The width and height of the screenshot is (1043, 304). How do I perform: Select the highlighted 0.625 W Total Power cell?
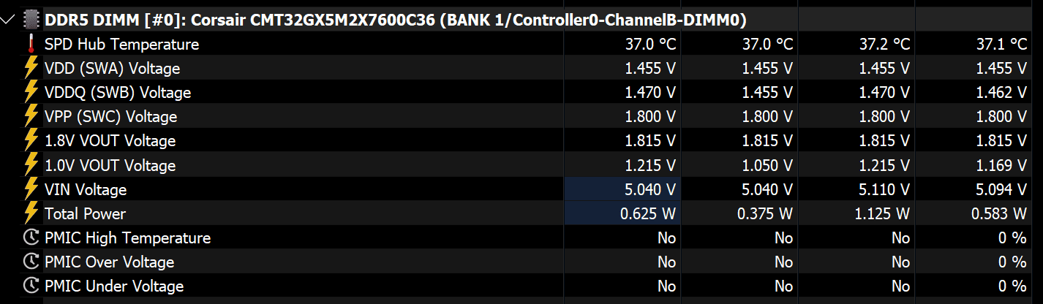point(622,213)
